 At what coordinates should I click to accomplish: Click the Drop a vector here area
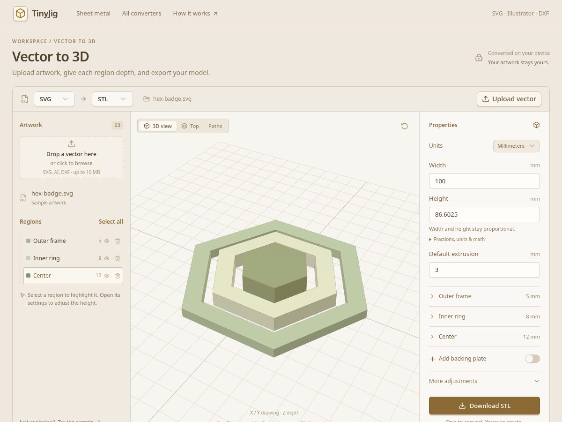coord(71,158)
